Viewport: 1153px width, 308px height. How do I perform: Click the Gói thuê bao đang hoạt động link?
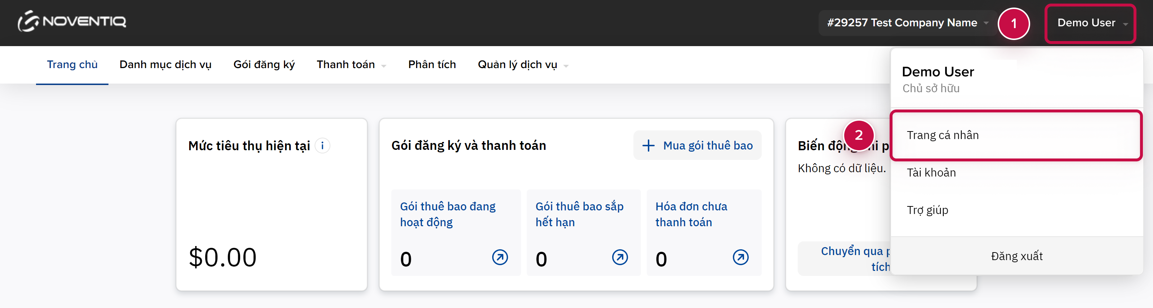pyautogui.click(x=448, y=214)
